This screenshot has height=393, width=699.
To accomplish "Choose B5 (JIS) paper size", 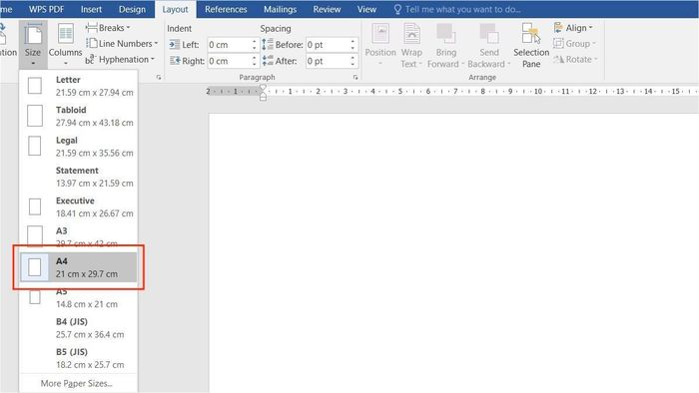I will [x=79, y=358].
